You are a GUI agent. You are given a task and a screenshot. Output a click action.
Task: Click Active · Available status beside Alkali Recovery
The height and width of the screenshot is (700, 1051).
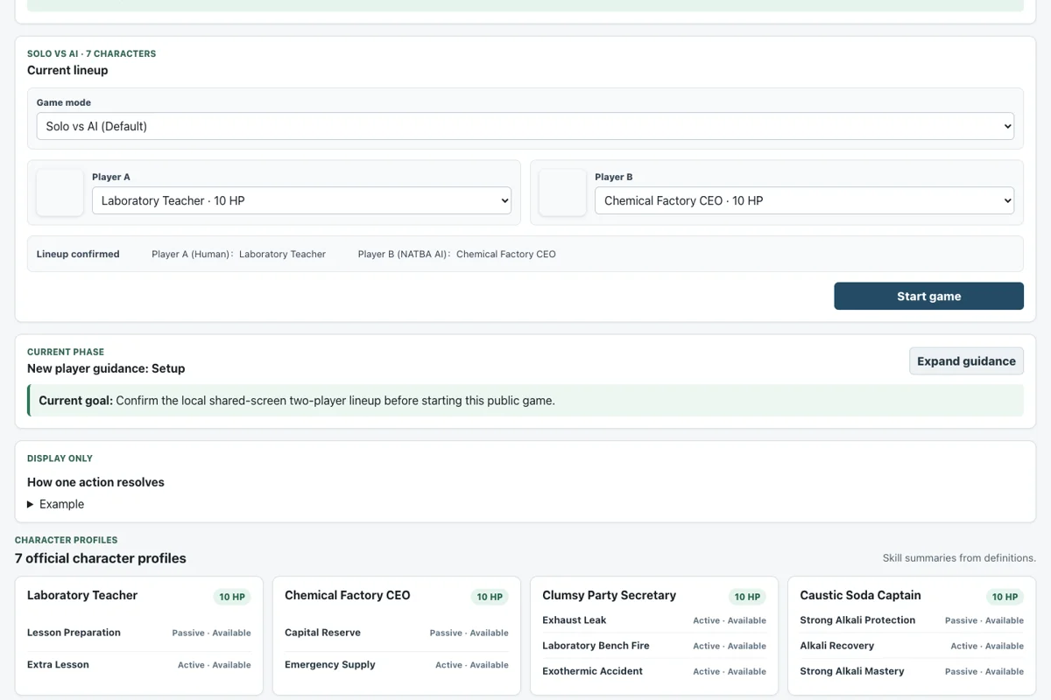point(987,646)
